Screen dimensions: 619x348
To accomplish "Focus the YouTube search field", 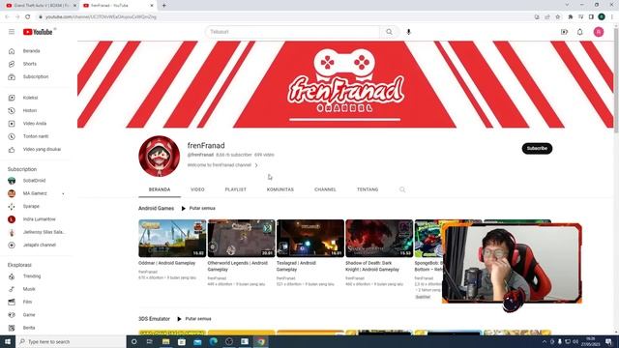I will [292, 32].
